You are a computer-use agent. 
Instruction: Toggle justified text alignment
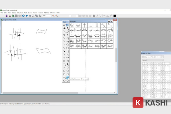tap(90, 16)
